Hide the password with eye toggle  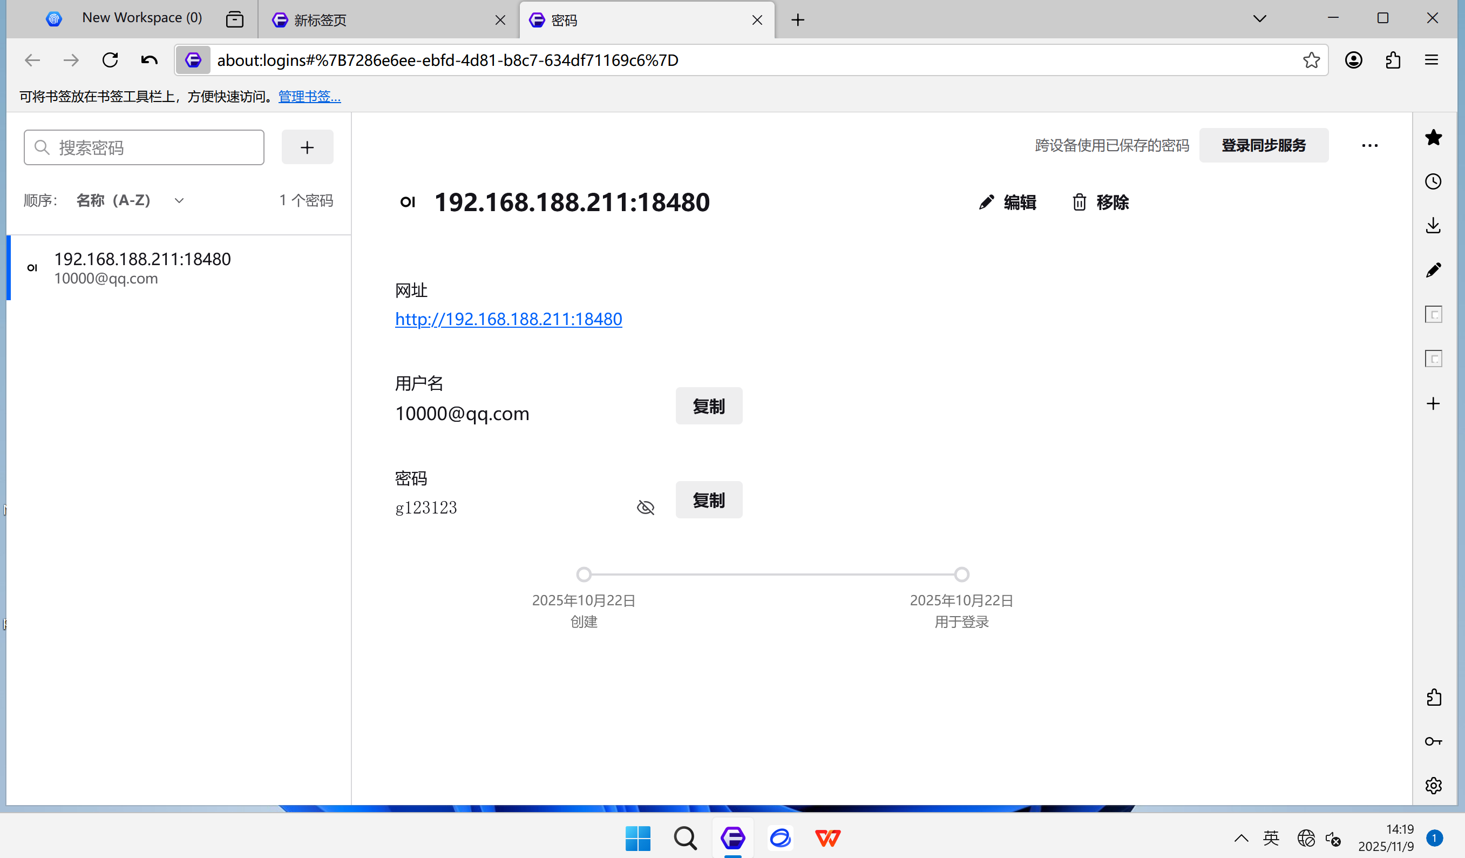pos(645,507)
